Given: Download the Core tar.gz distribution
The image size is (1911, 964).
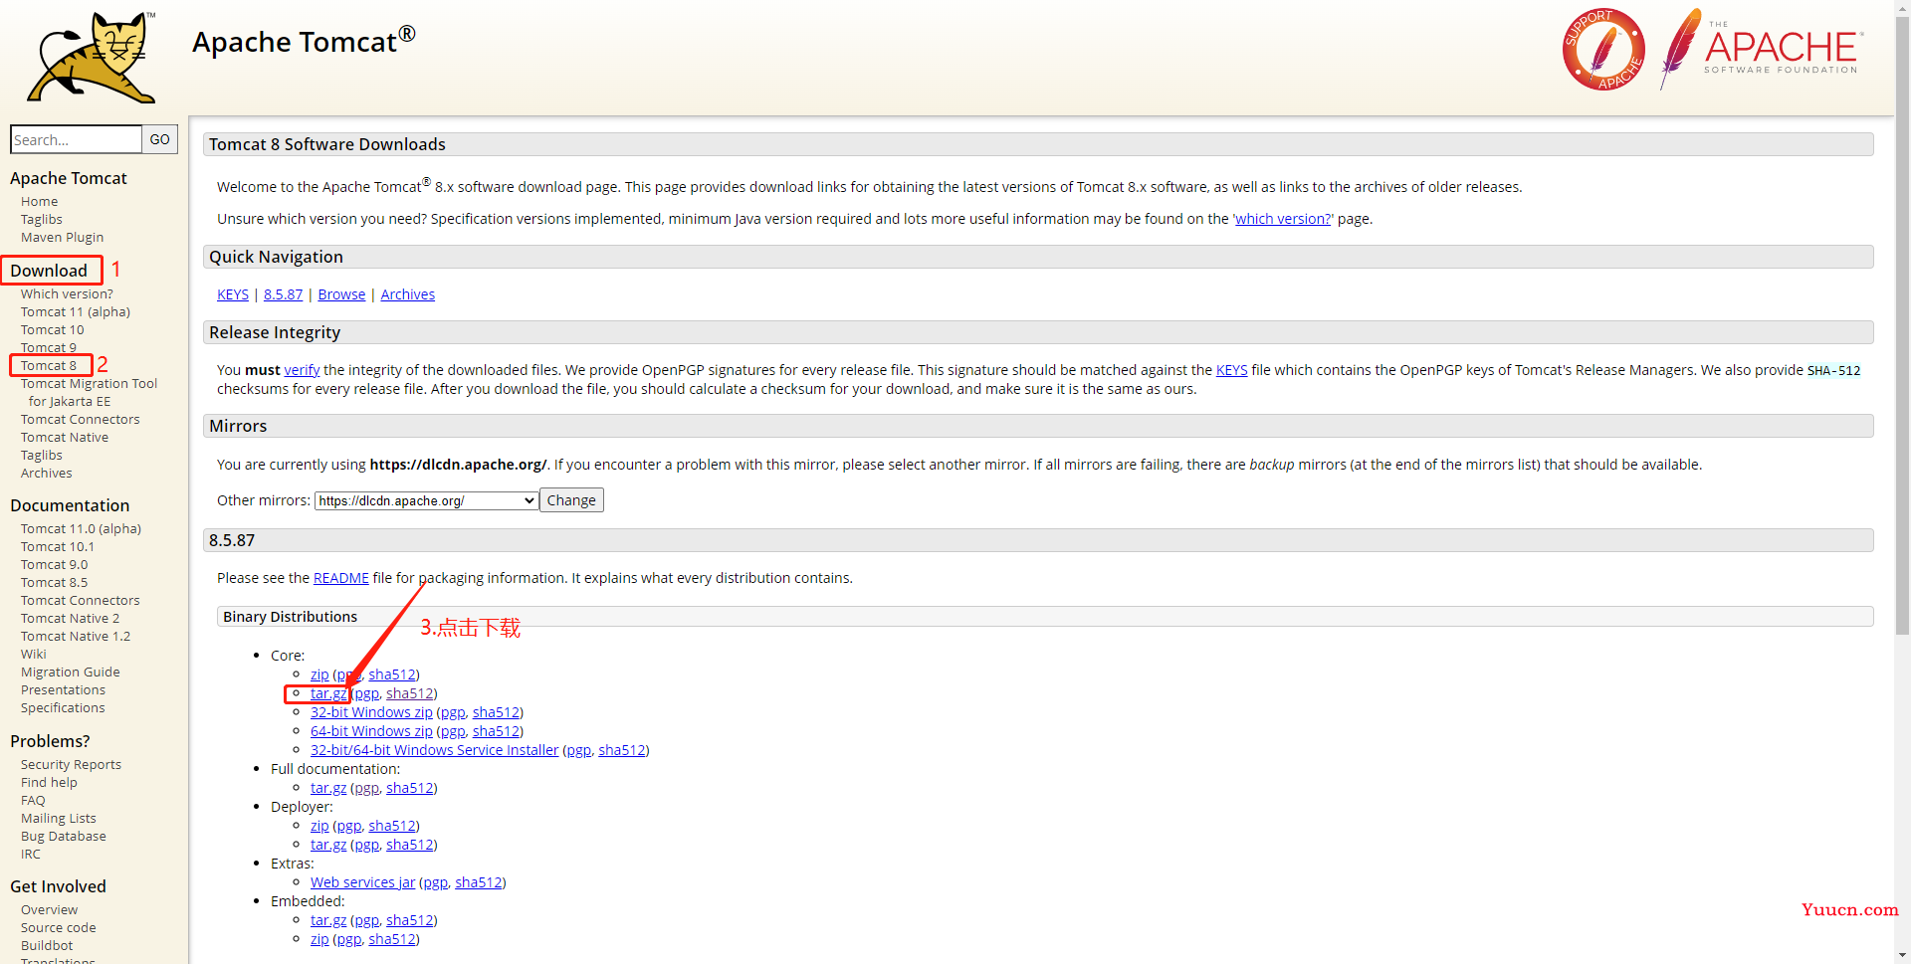Looking at the screenshot, I should click(x=328, y=693).
